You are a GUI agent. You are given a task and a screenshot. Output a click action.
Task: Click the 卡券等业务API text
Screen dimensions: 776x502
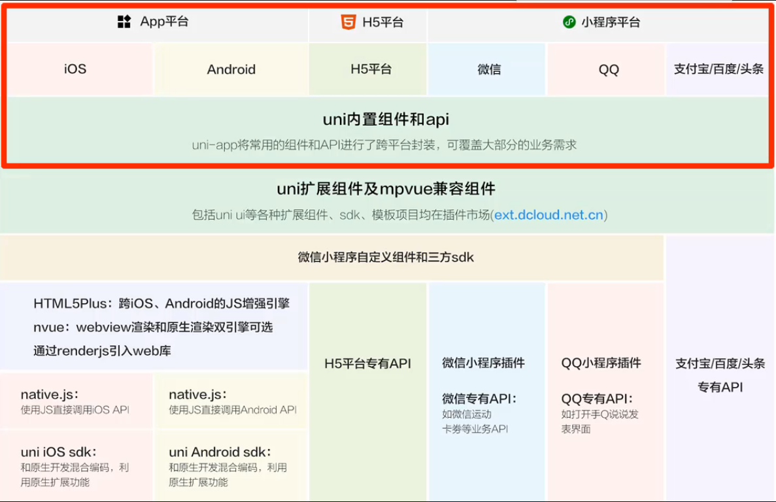(475, 429)
